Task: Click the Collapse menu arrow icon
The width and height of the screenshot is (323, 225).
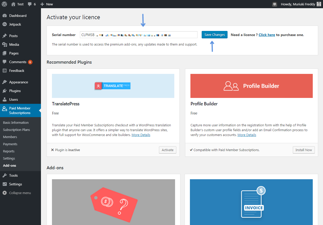Action: (5, 193)
